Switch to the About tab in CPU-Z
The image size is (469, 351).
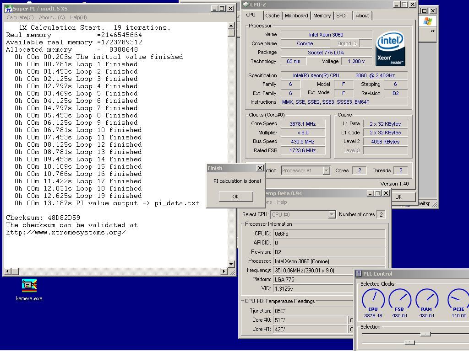pyautogui.click(x=362, y=16)
